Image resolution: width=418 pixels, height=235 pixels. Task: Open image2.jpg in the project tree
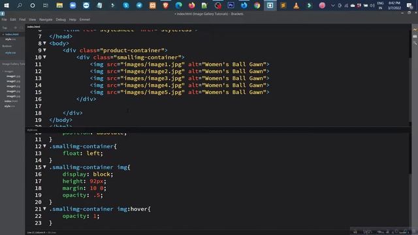(13, 81)
